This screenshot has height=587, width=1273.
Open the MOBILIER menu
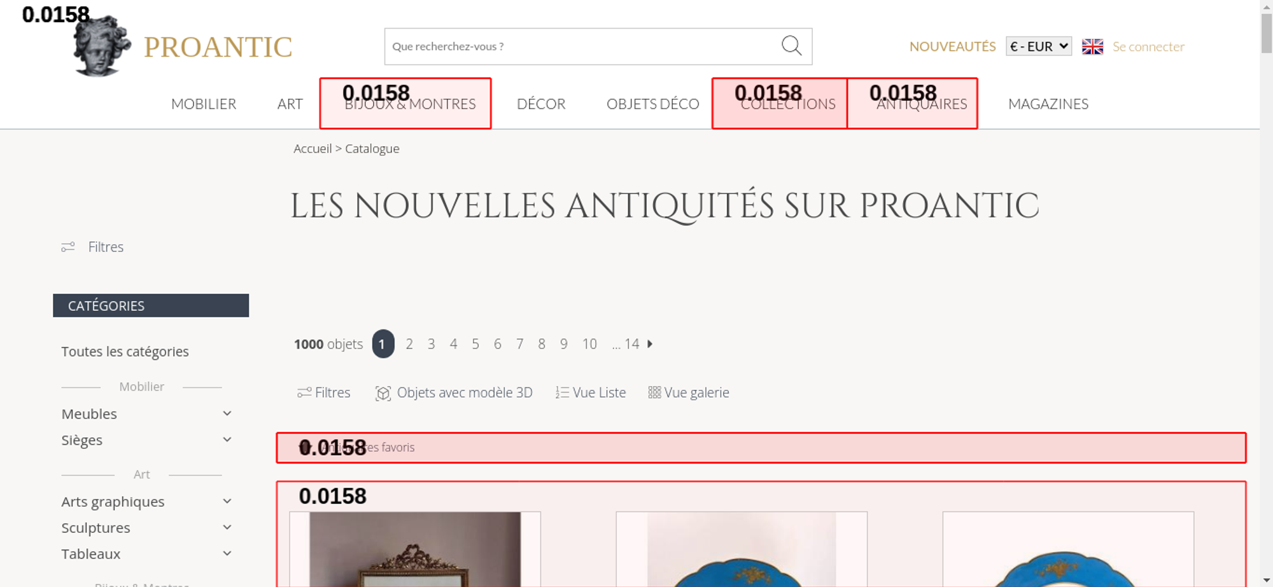[204, 104]
